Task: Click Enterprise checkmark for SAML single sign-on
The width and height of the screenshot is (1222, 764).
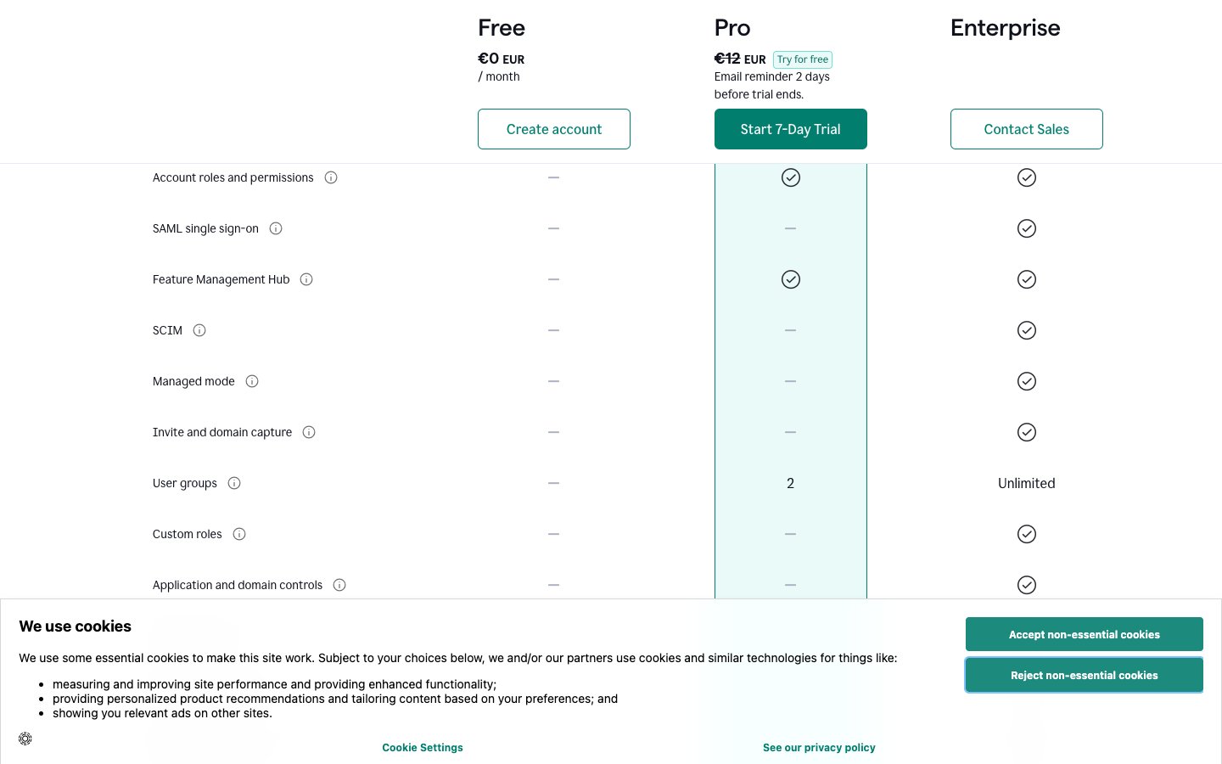Action: pos(1026,228)
